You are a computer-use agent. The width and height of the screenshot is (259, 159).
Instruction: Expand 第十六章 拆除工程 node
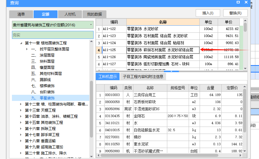pos(21,129)
